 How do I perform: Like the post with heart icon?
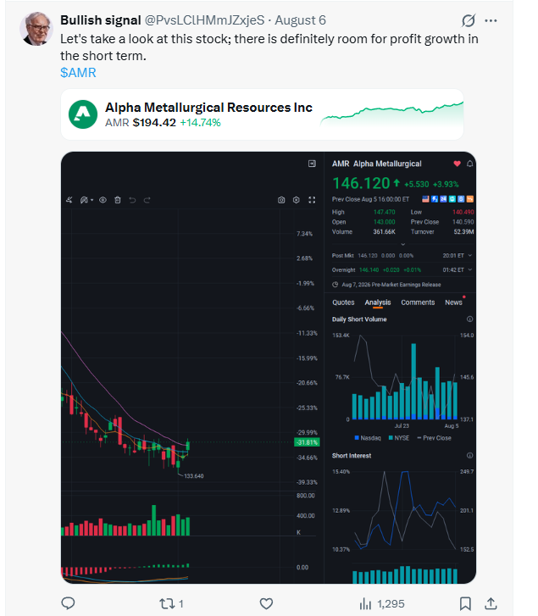266,603
